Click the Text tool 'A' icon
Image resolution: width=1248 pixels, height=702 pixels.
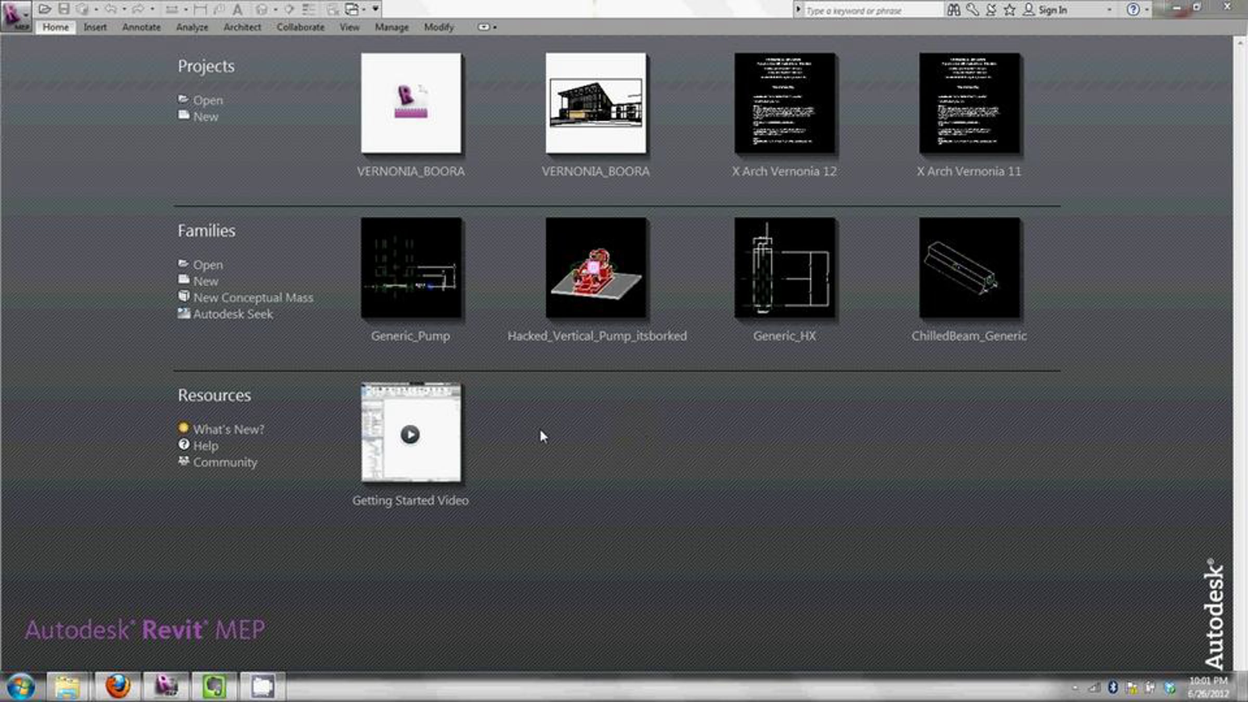237,9
